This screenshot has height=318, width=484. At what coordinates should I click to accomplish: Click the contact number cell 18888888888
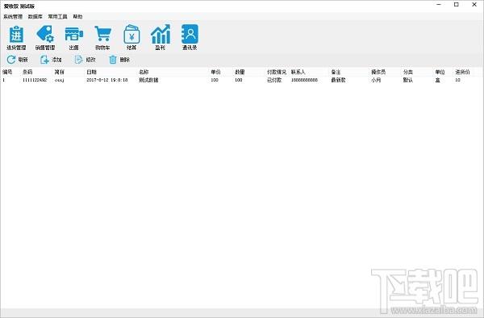(304, 80)
